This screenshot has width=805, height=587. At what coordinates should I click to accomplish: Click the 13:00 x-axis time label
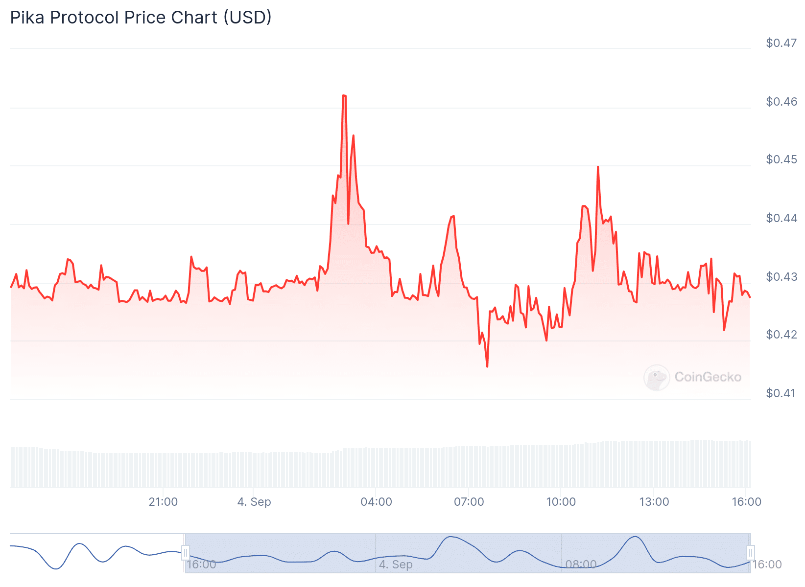[x=654, y=502]
